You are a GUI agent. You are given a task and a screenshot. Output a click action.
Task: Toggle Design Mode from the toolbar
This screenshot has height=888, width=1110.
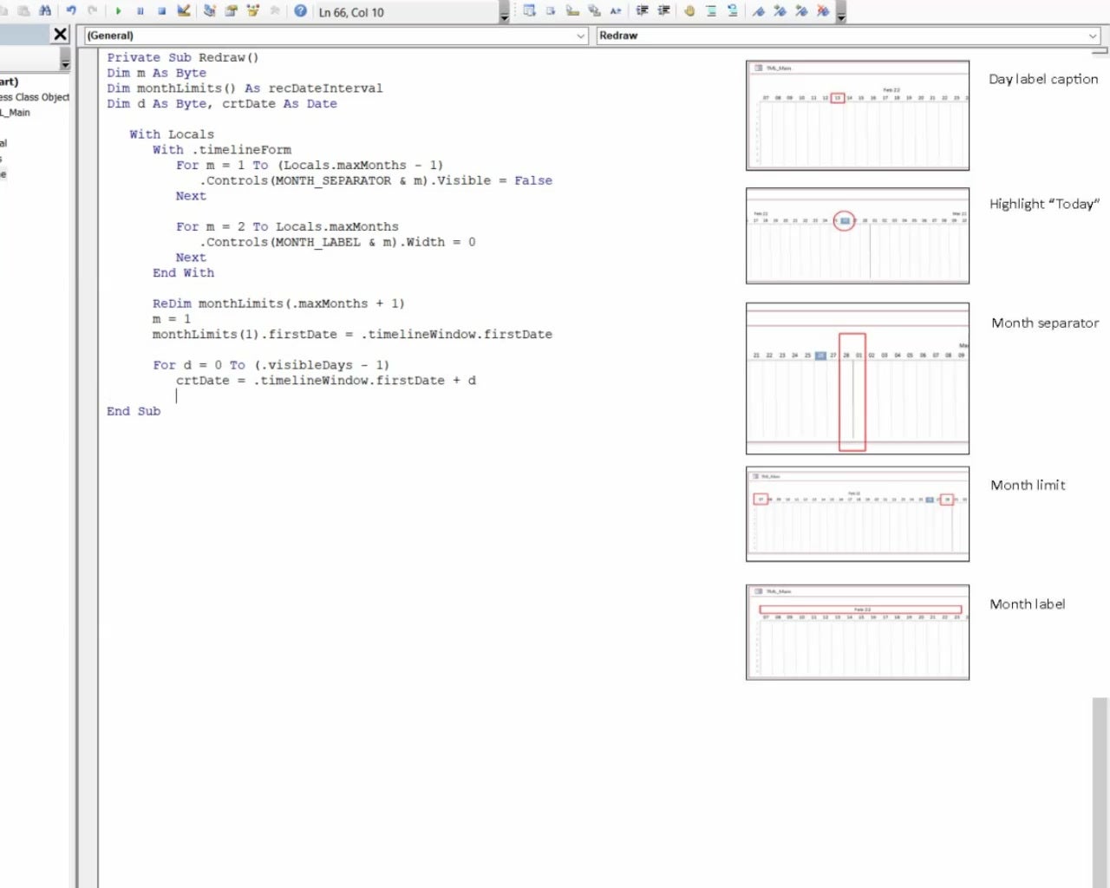(184, 11)
